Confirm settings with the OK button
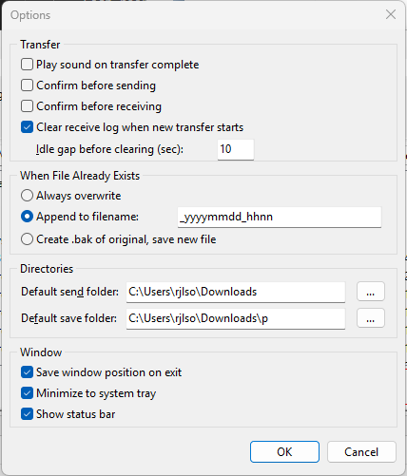Image resolution: width=407 pixels, height=476 pixels. pos(284,451)
